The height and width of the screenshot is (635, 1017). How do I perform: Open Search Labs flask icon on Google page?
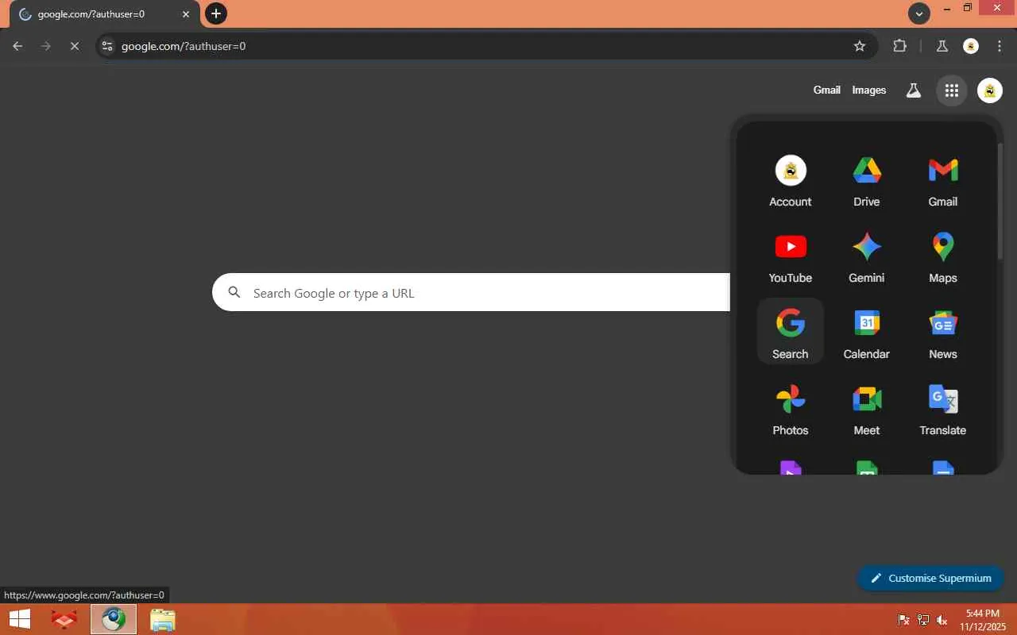(x=914, y=90)
